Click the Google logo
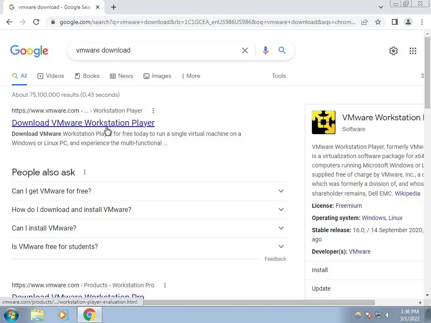The width and height of the screenshot is (431, 323). tap(29, 51)
